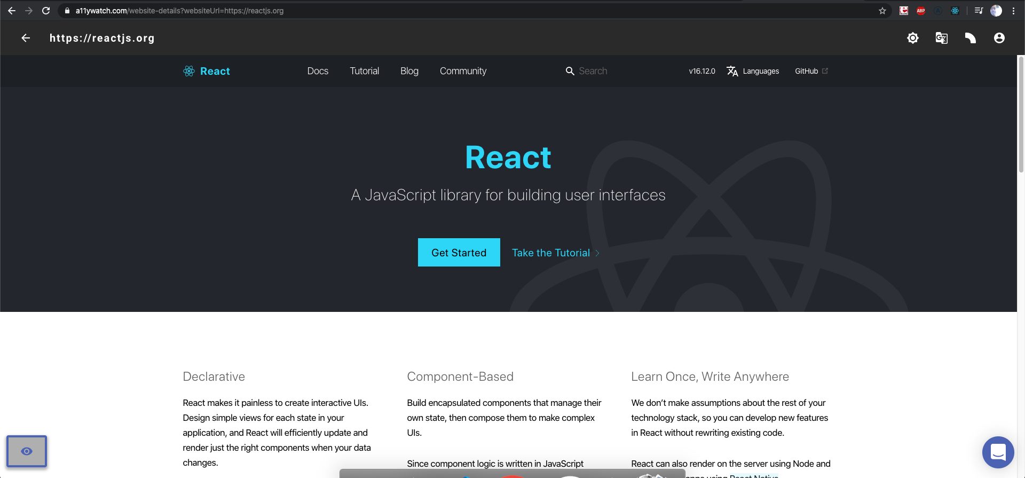
Task: Open the Docs nav item
Action: 318,71
